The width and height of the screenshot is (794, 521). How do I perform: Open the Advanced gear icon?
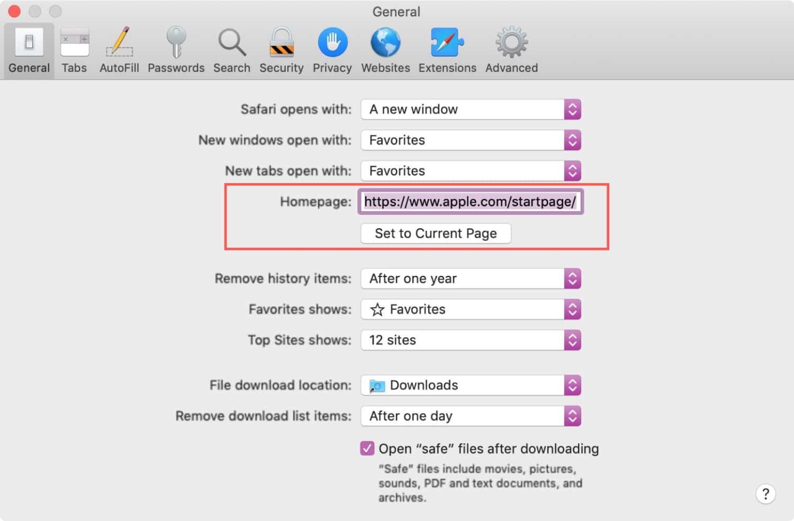[x=511, y=42]
